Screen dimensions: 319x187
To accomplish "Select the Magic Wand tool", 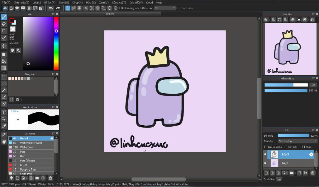I will (4, 90).
